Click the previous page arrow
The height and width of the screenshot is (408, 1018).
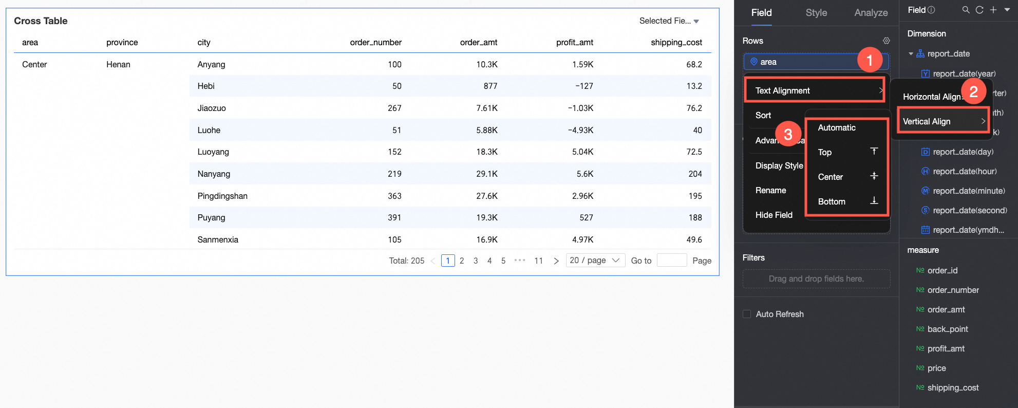433,261
